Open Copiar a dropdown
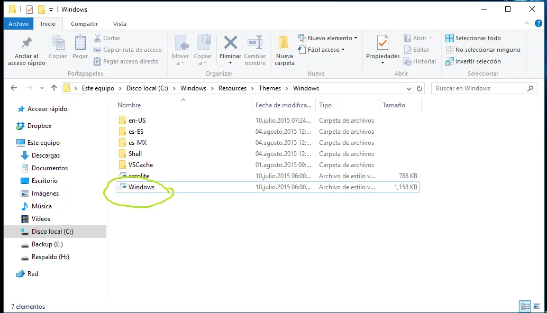Image resolution: width=547 pixels, height=313 pixels. [x=203, y=50]
